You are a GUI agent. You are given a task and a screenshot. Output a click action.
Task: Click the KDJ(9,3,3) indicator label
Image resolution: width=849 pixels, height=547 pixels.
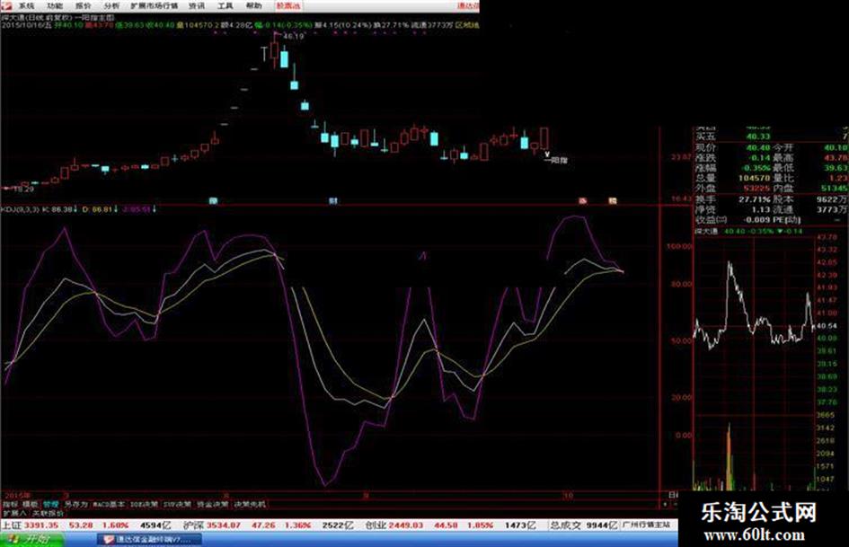(20, 209)
